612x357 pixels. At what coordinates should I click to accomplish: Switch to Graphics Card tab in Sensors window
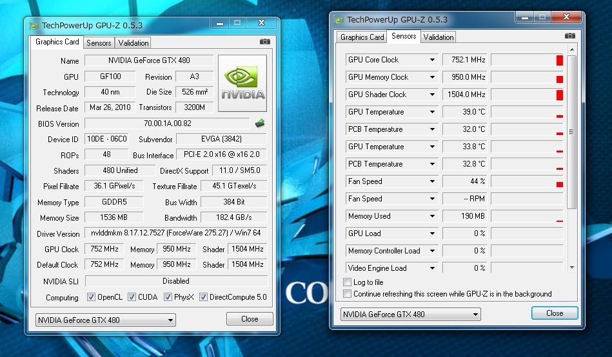[x=362, y=37]
